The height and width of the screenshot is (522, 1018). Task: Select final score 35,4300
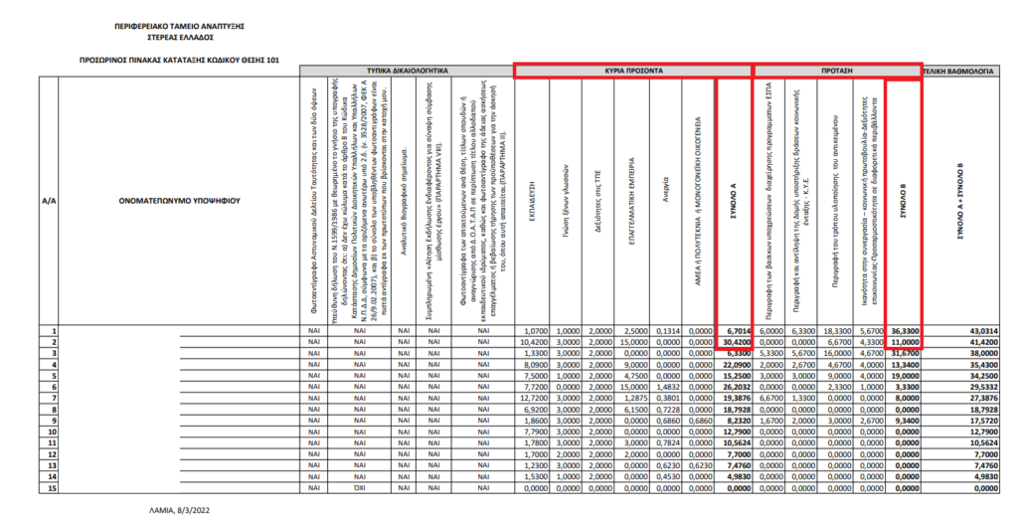pyautogui.click(x=985, y=366)
